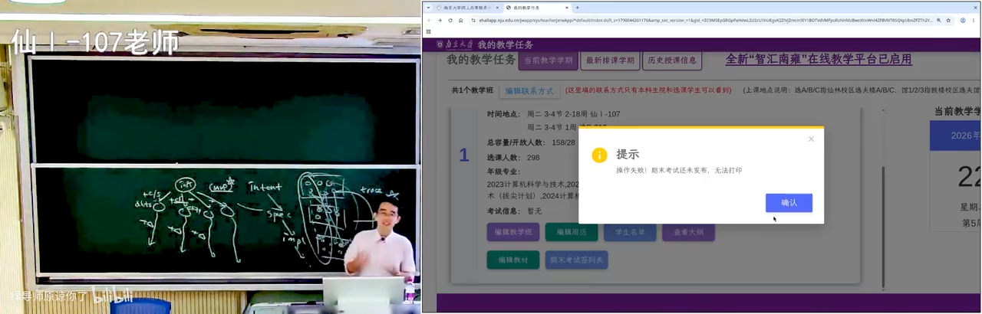The width and height of the screenshot is (982, 314).
Task: Close the 我的教学任务 tab
Action: (566, 8)
